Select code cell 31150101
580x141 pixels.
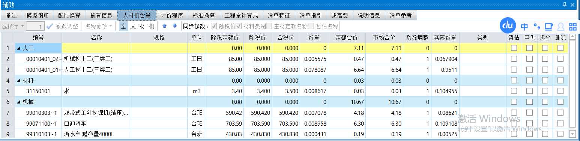click(38, 91)
